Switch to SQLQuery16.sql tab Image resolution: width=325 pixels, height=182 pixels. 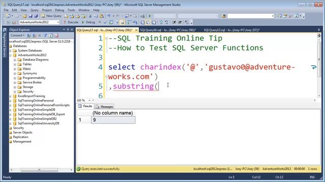click(168, 30)
